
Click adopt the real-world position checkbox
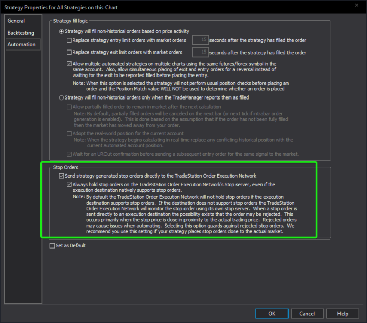(69, 134)
